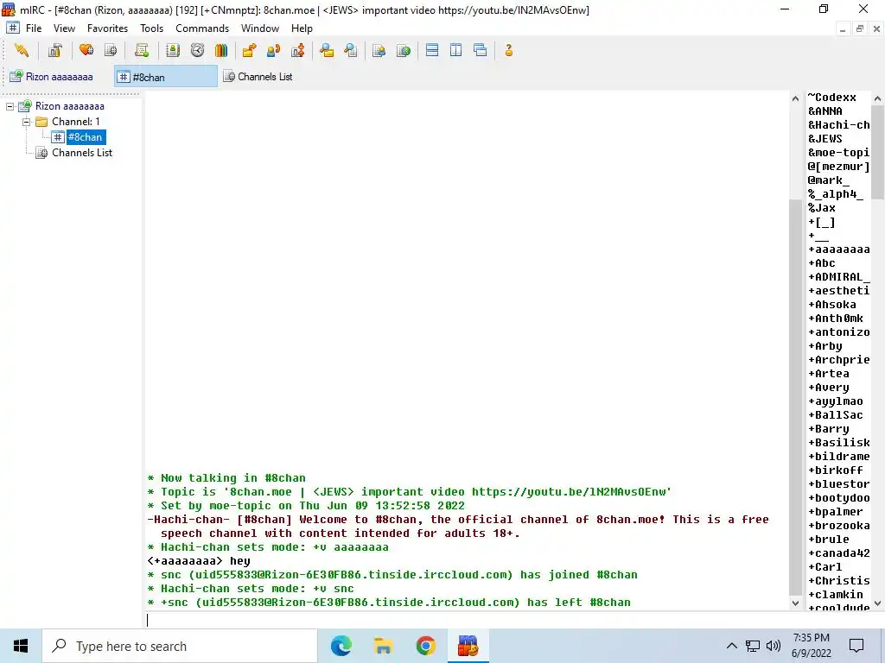Open the File menu
The height and width of the screenshot is (663, 885).
click(34, 28)
